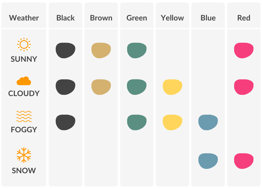Click the sunny weather sun icon
Viewport: 262px width, 189px height.
click(x=24, y=45)
